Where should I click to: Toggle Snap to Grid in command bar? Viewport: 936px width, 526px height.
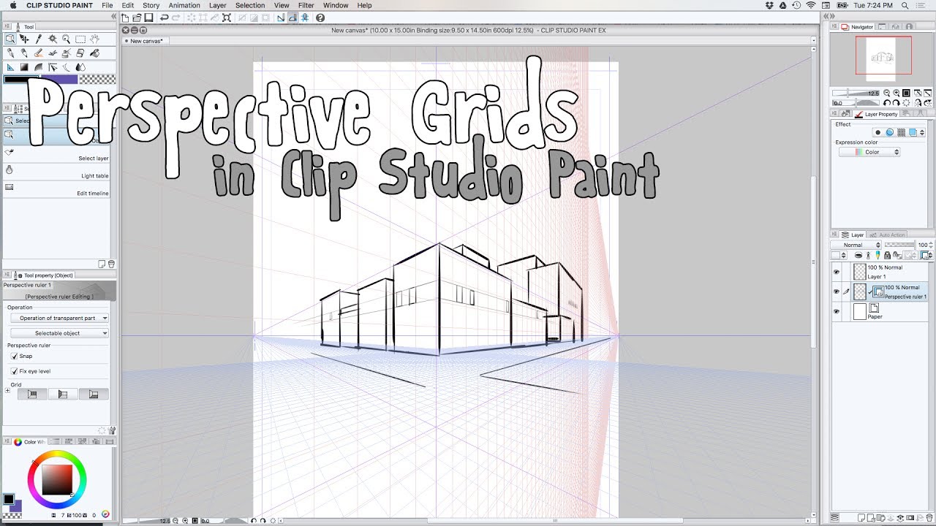coord(305,18)
